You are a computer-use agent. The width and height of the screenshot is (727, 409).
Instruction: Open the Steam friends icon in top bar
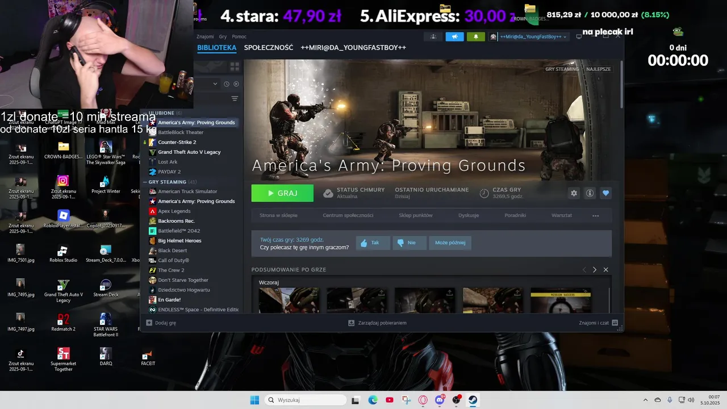coord(433,36)
